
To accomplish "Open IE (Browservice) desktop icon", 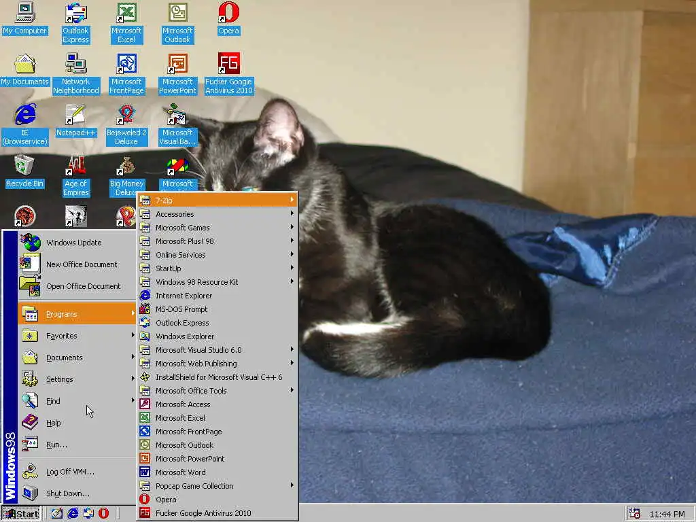I will tap(25, 124).
